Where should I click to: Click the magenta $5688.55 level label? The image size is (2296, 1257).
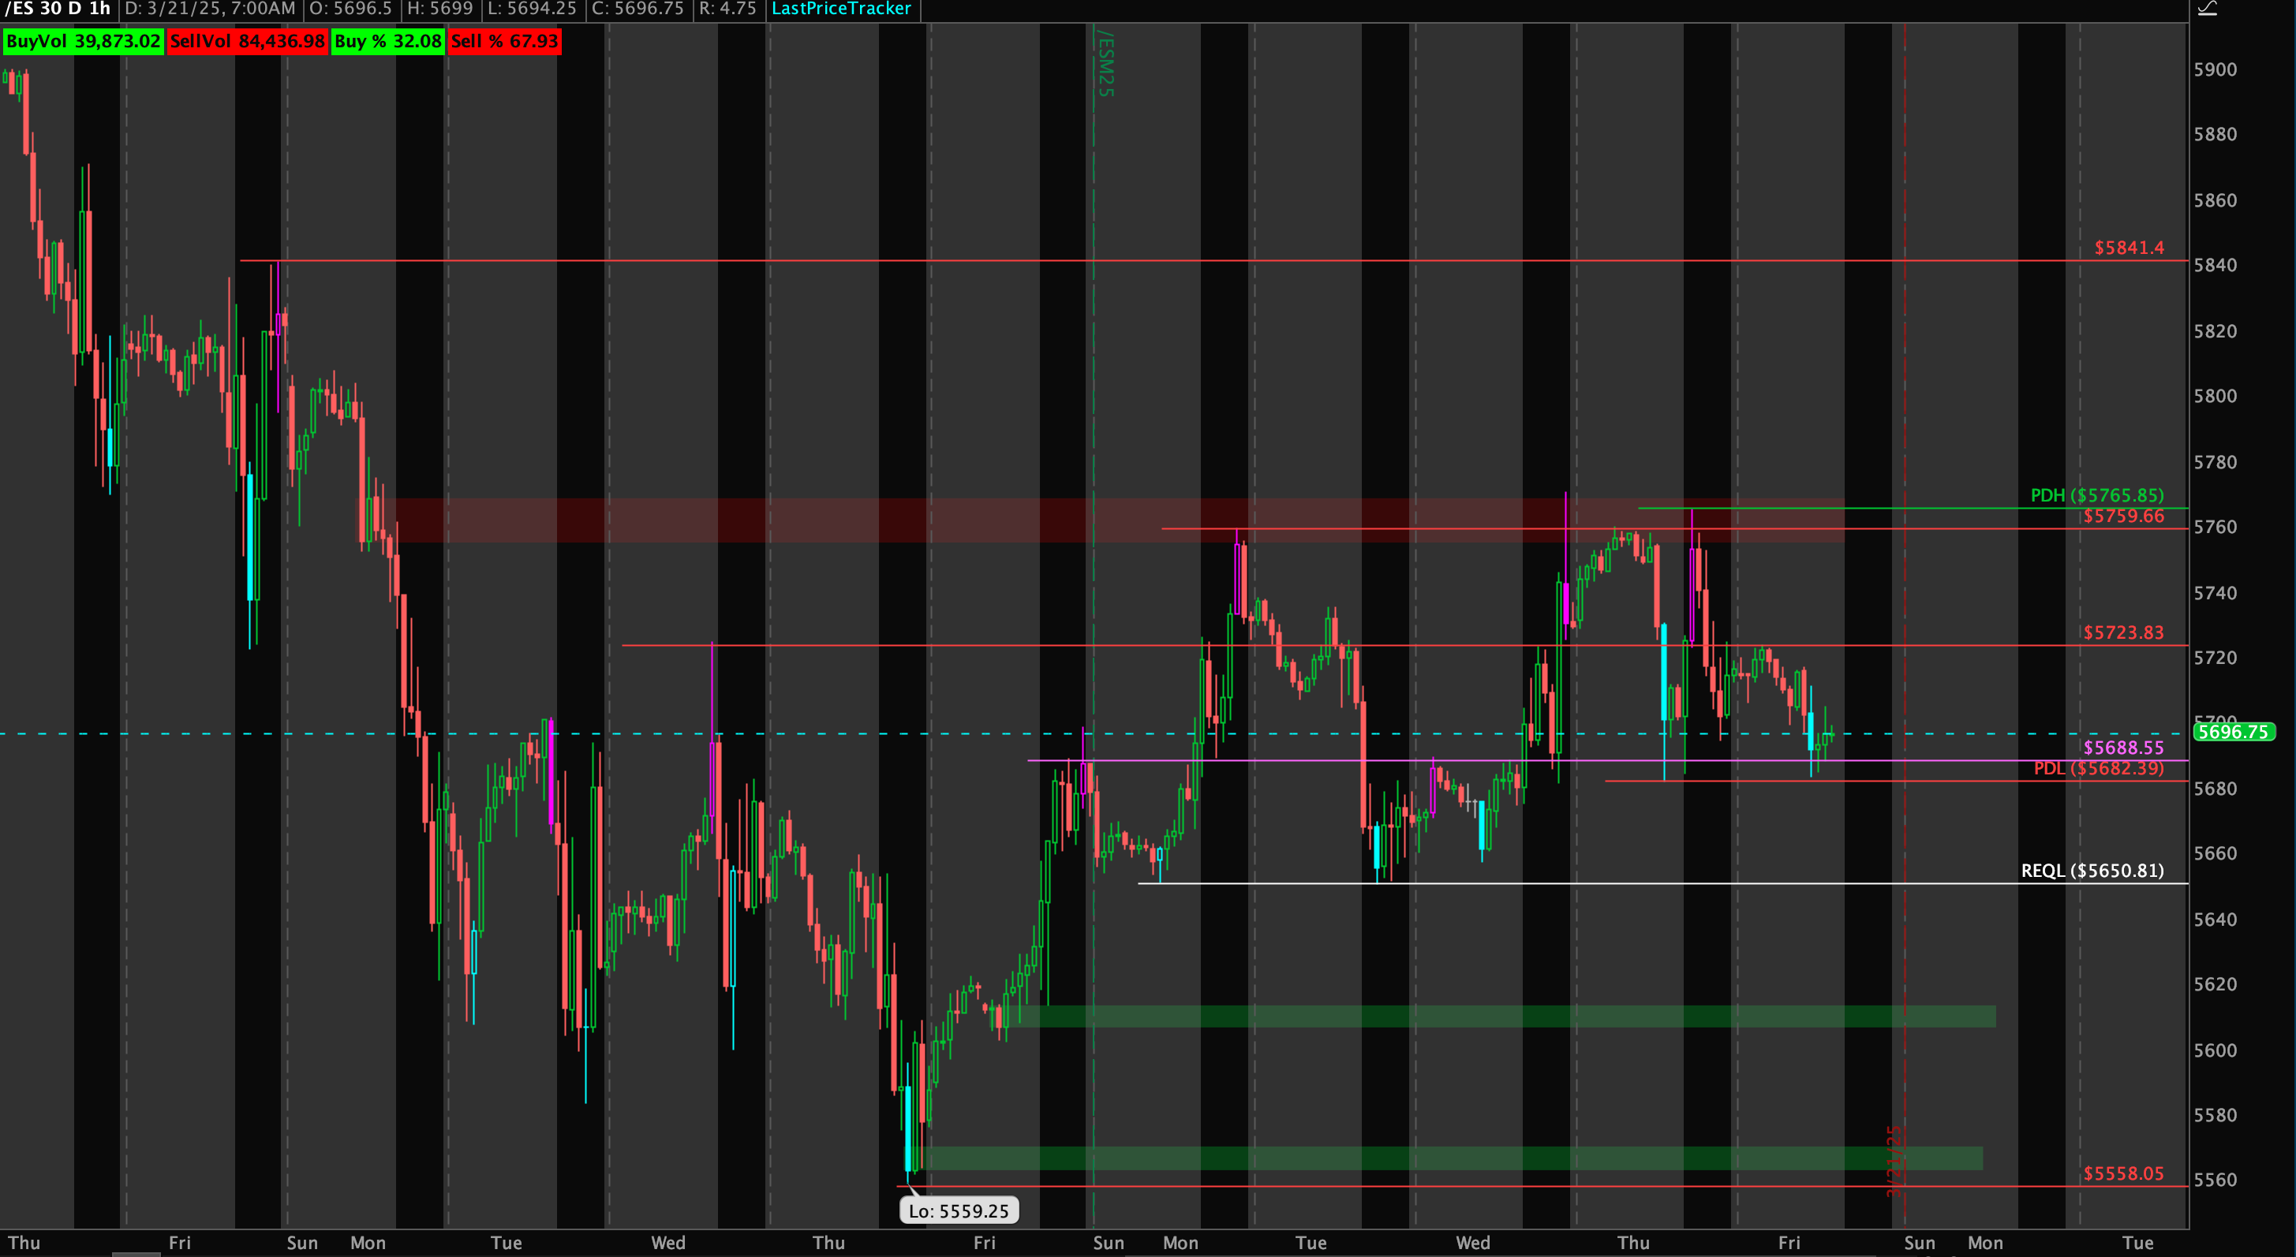coord(2123,748)
